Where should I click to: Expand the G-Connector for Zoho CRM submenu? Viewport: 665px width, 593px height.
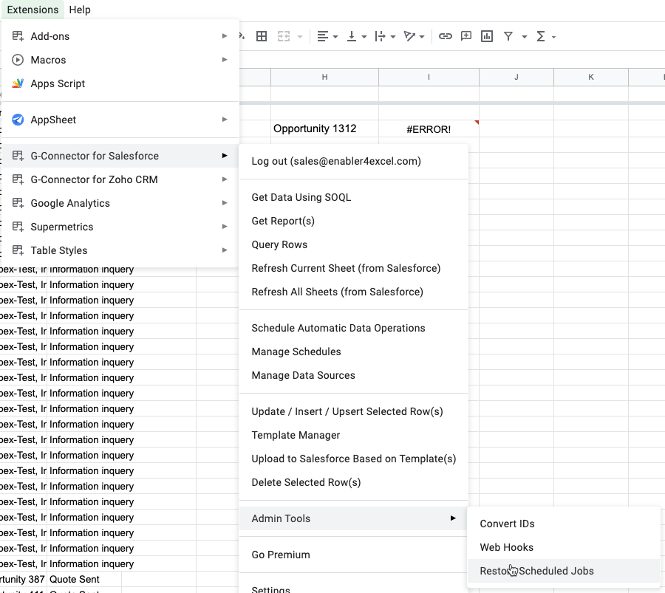pyautogui.click(x=120, y=179)
